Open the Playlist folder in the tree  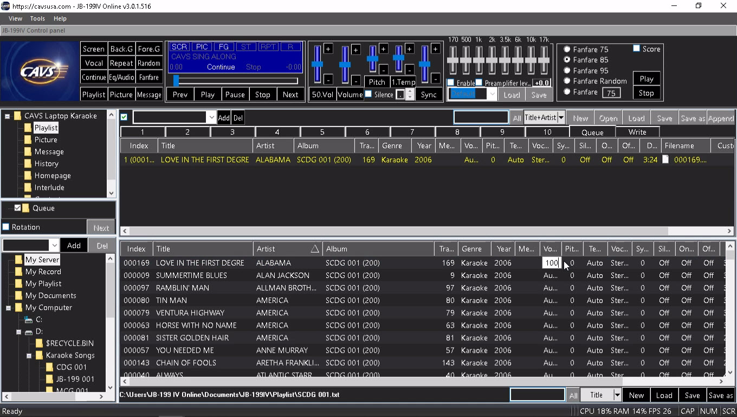(x=46, y=128)
